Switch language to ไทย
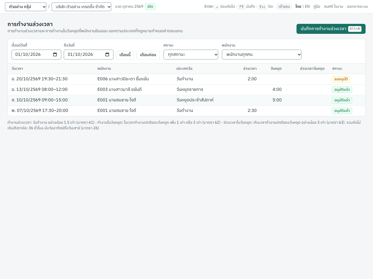 tap(298, 7)
